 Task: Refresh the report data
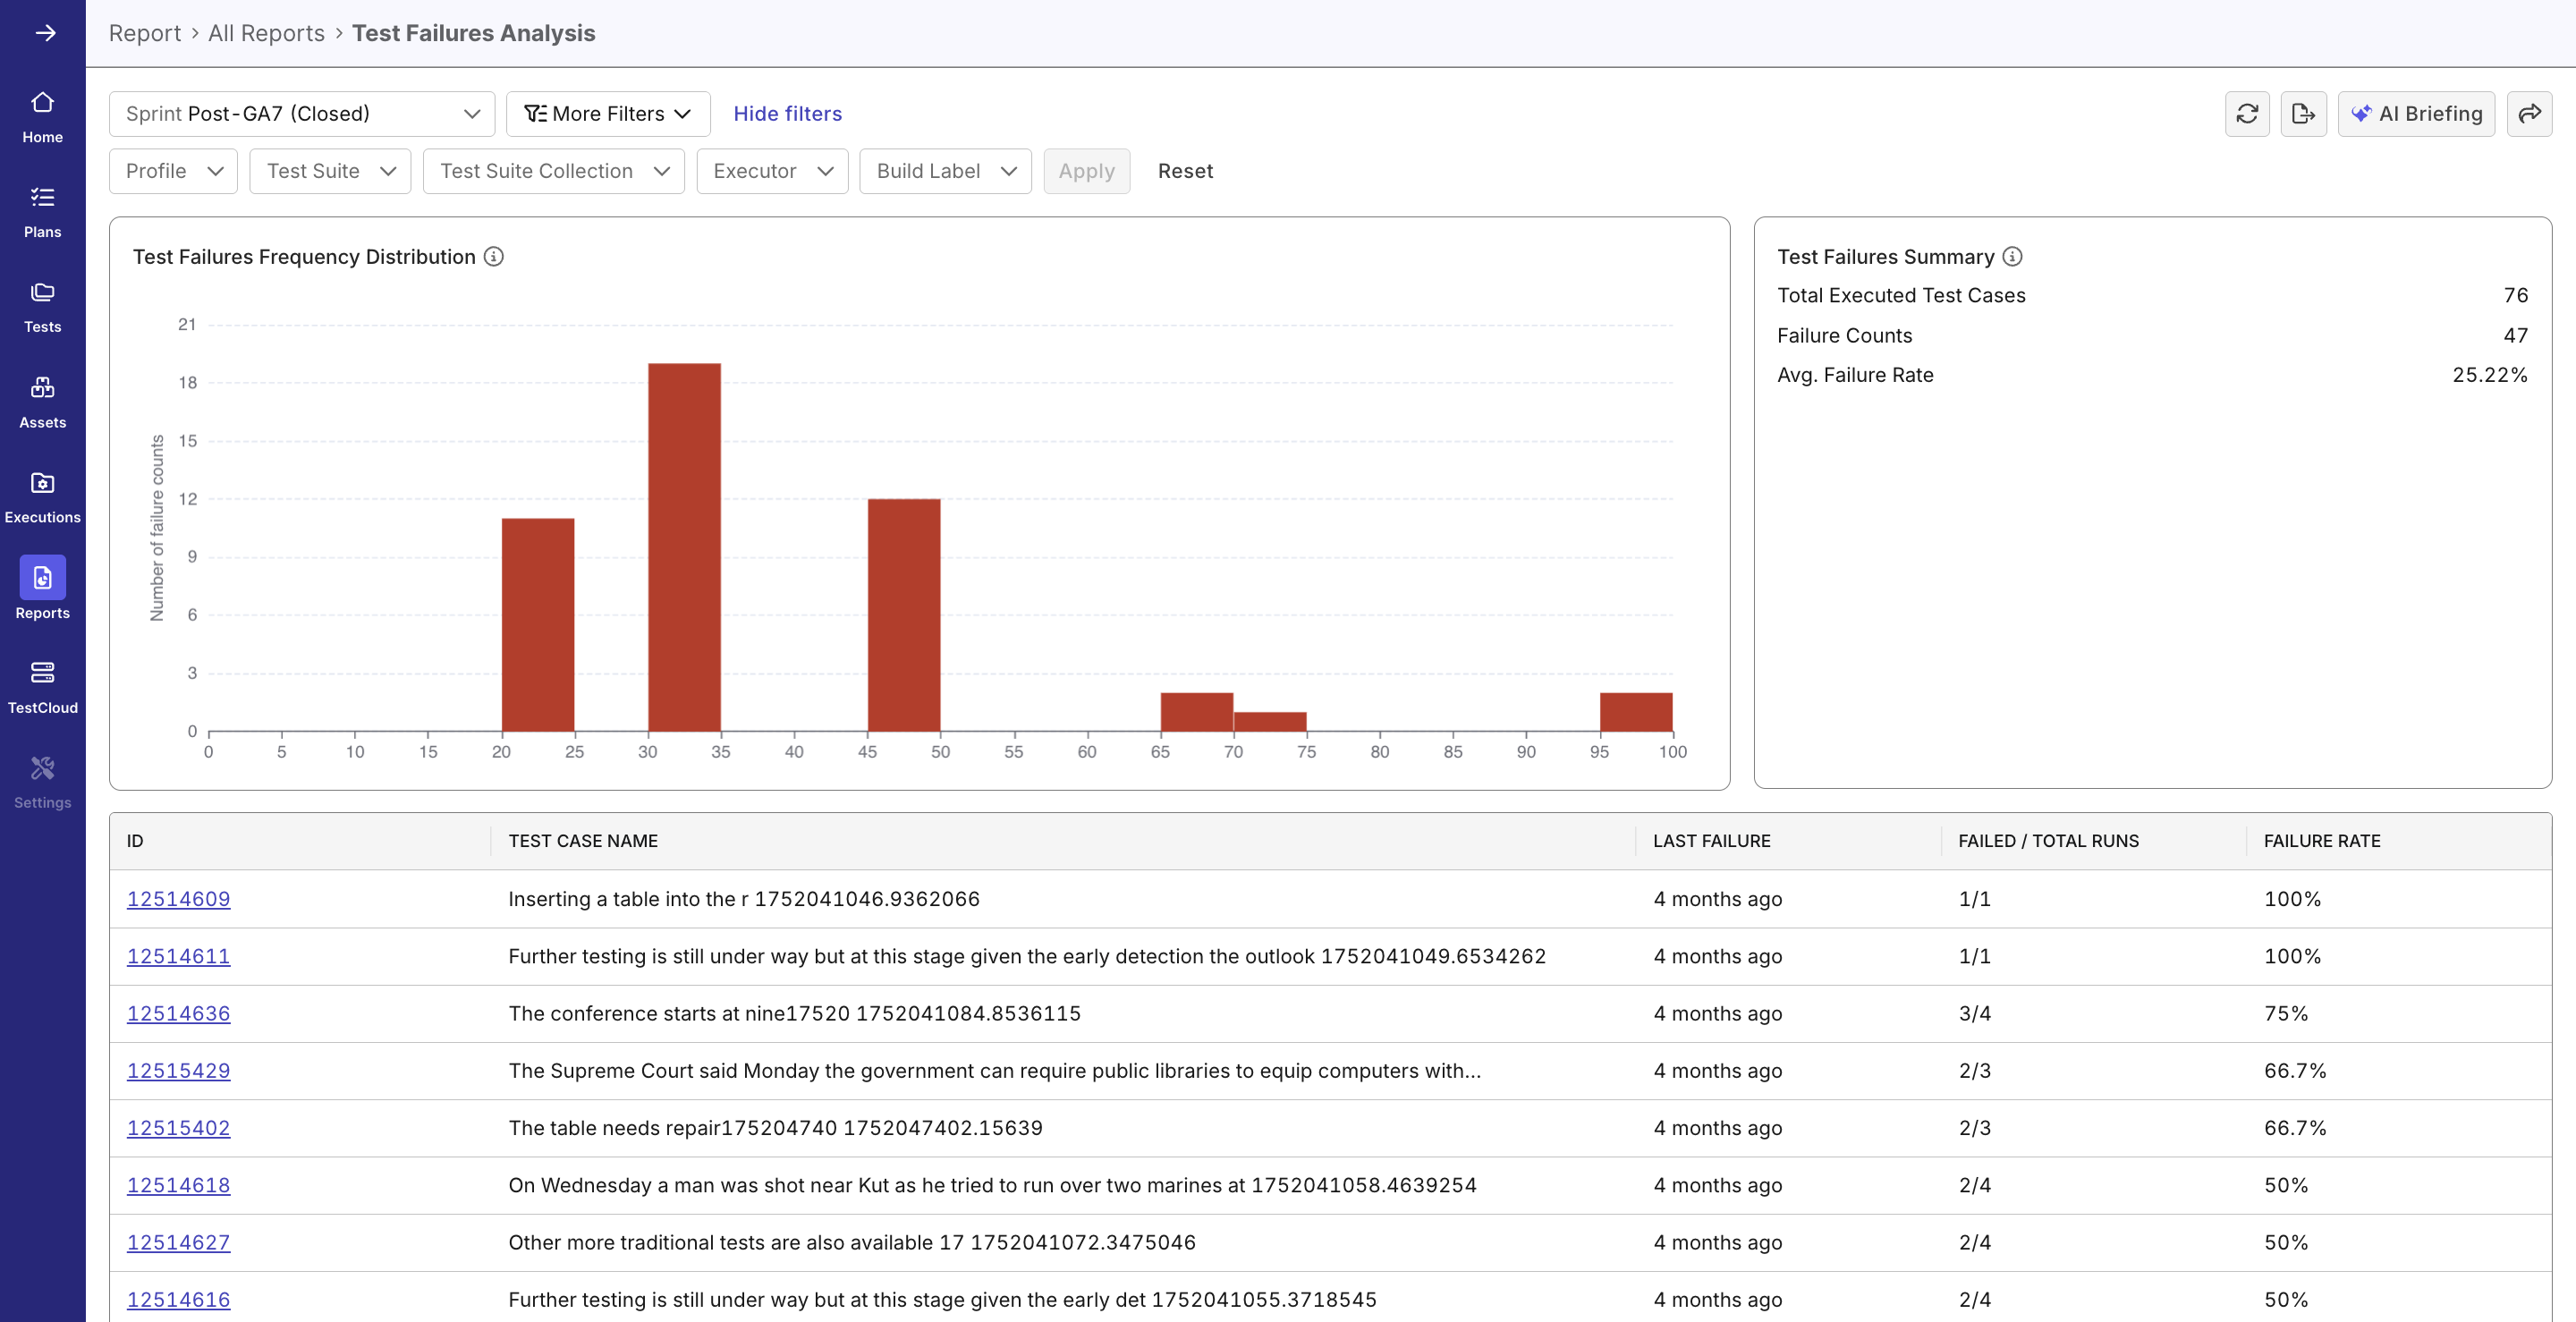click(2247, 113)
